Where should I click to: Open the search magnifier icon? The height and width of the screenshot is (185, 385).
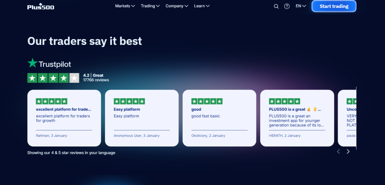pos(276,6)
